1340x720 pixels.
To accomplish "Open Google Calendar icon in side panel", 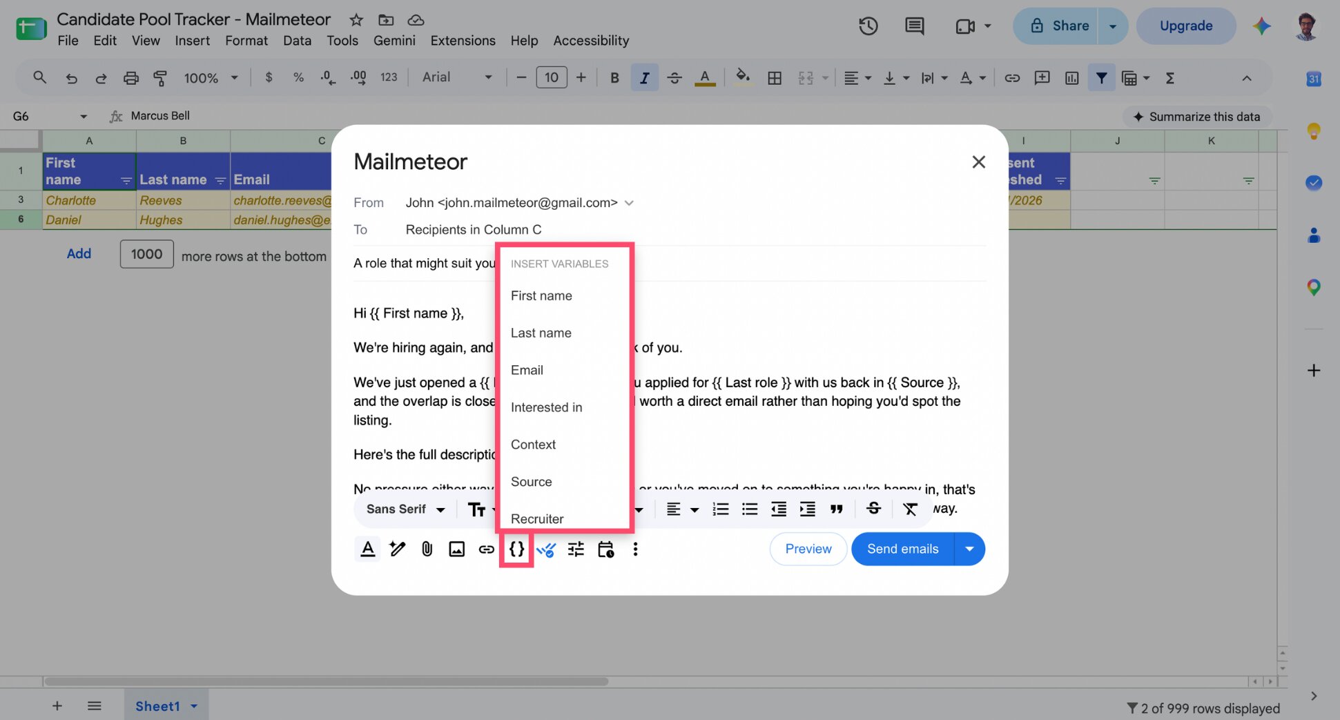I will click(x=1314, y=79).
